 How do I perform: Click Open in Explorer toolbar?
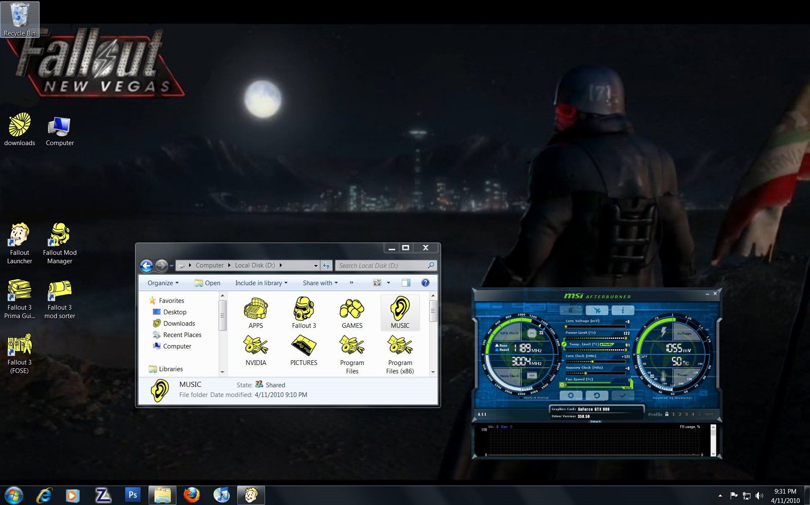[208, 283]
